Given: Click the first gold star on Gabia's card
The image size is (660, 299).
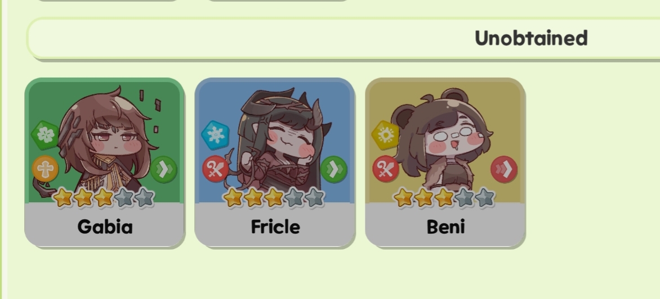Looking at the screenshot, I should click(63, 197).
